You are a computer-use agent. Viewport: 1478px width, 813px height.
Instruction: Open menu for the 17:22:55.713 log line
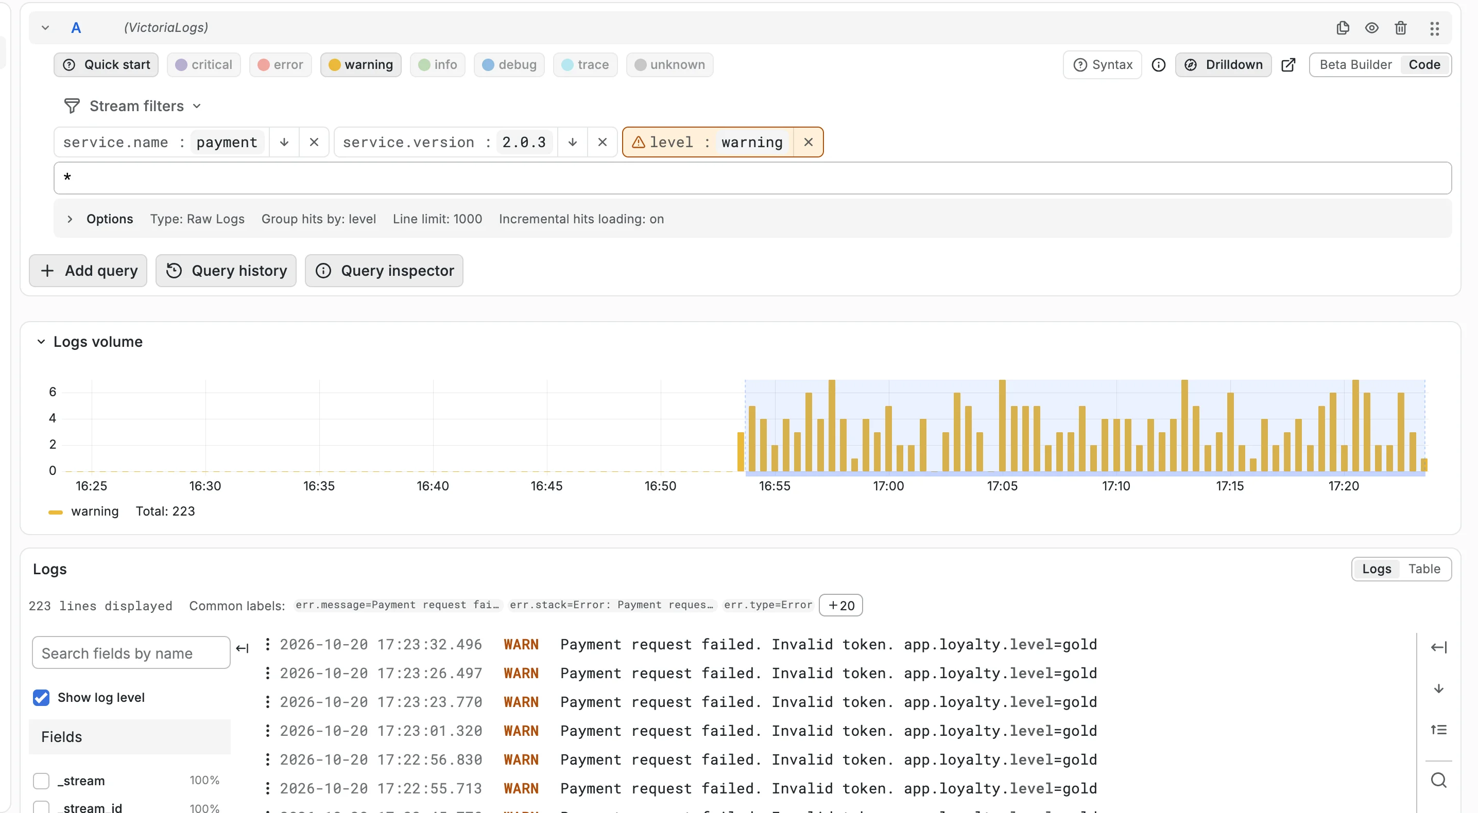tap(267, 788)
